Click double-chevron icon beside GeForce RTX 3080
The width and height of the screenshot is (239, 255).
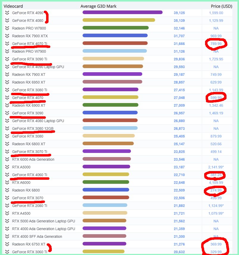click(x=7, y=136)
